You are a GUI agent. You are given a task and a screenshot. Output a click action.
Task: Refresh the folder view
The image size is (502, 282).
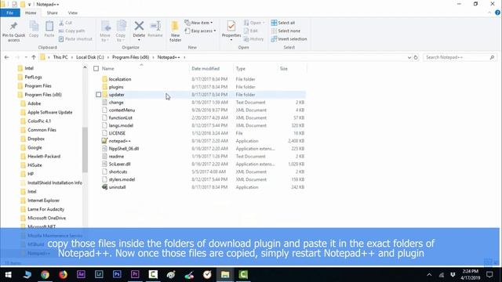click(x=416, y=57)
